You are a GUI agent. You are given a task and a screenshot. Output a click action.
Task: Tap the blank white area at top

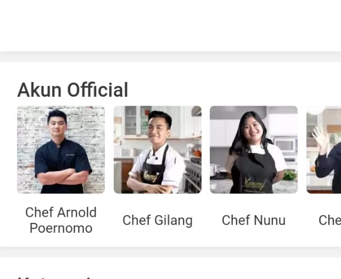click(x=170, y=26)
